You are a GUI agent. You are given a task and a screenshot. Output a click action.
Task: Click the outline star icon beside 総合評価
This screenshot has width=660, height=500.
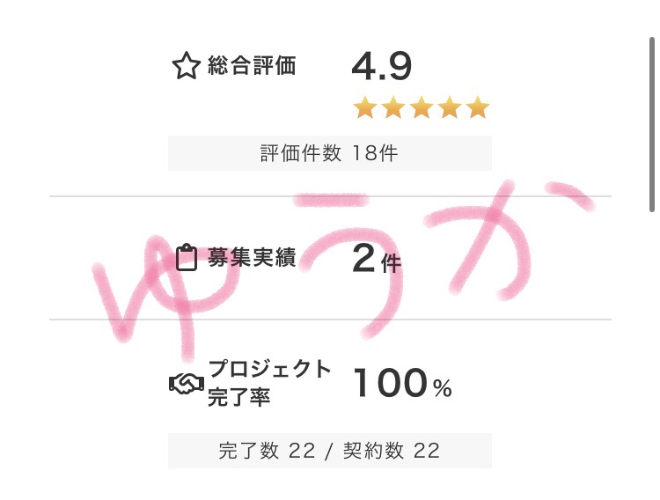point(186,67)
